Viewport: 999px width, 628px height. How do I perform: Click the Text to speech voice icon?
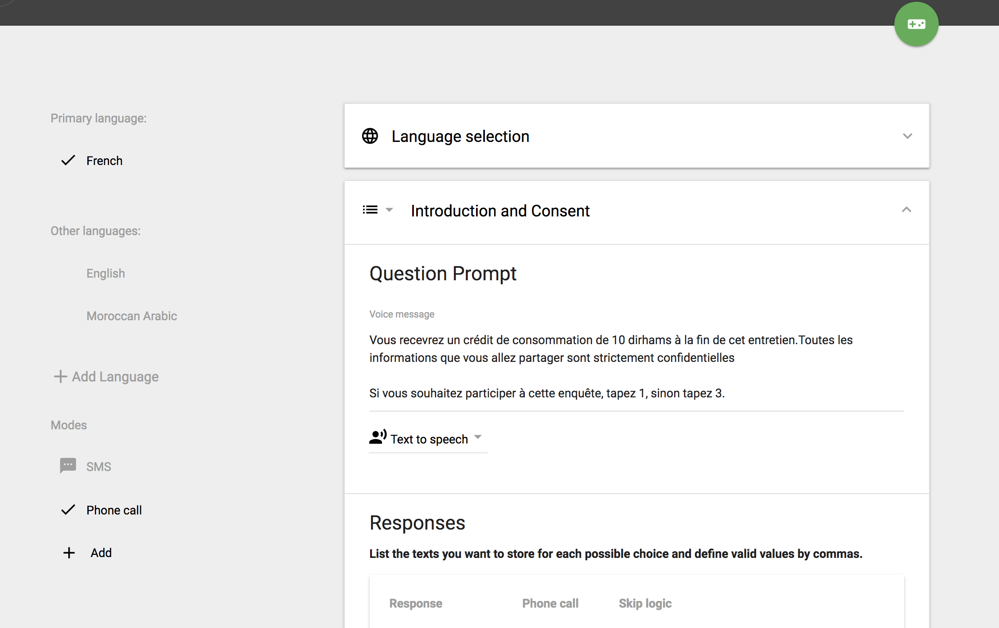point(378,437)
